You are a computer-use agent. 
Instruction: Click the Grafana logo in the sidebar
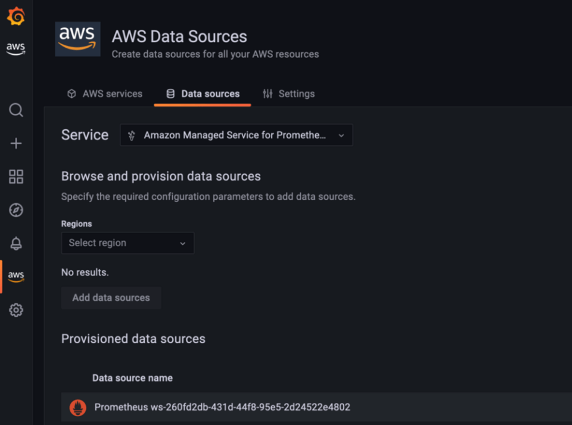point(15,17)
